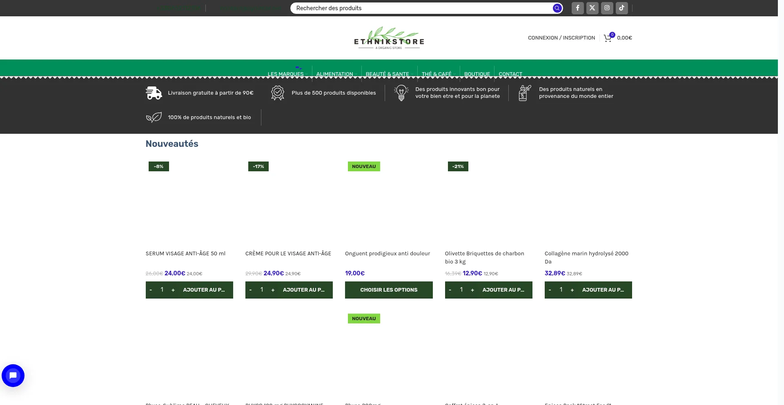
Task: Open CONNEXION / INSCRIPTION link
Action: (x=561, y=38)
